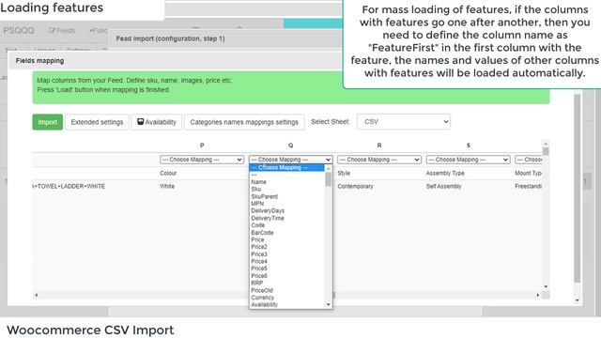Open the partially visible mapping dropdown after S

tap(529, 160)
